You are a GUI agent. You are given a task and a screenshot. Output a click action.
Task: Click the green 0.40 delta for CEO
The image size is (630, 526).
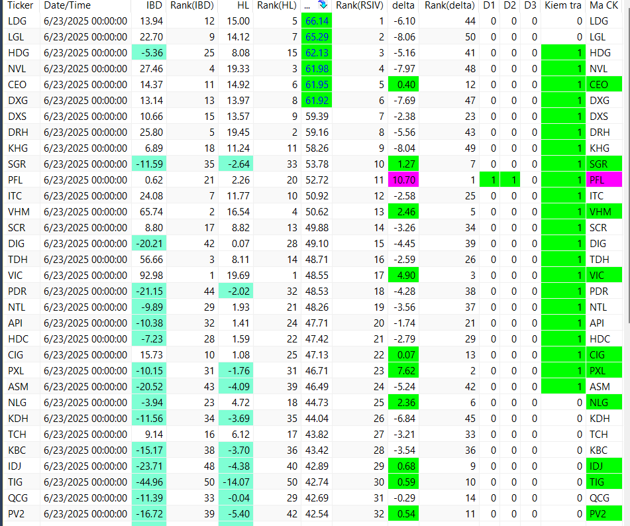tap(403, 85)
